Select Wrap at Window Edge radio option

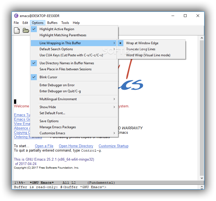[x=151, y=43]
